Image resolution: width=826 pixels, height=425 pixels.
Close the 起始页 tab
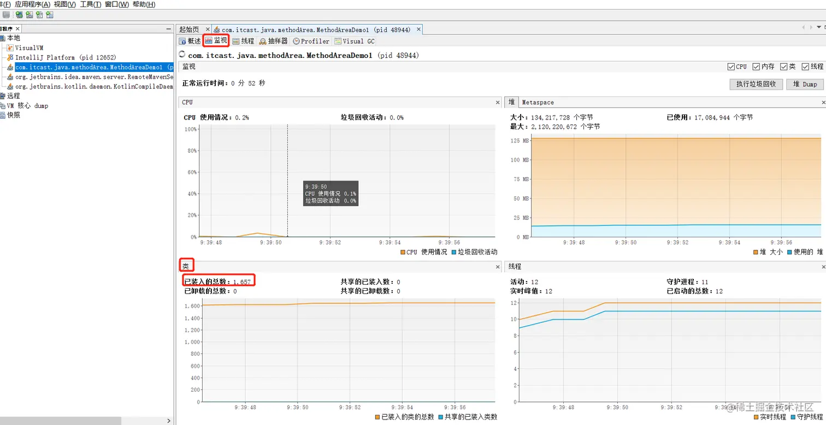(x=207, y=29)
